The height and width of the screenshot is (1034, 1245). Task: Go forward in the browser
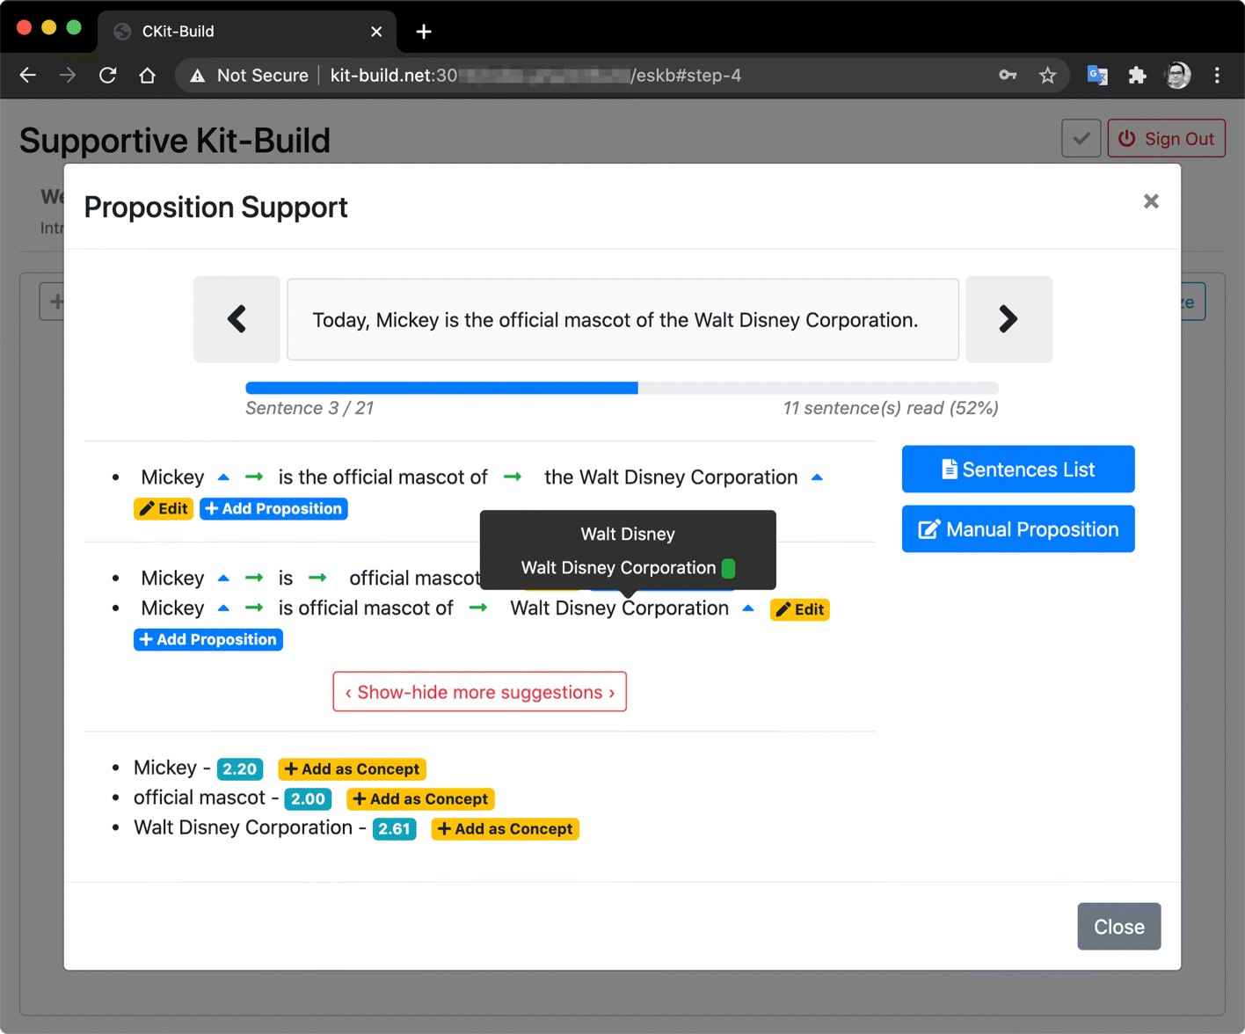click(x=68, y=76)
